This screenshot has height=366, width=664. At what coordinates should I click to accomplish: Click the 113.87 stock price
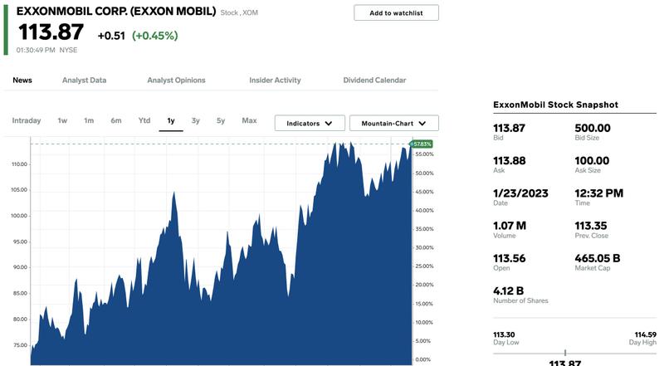(51, 32)
